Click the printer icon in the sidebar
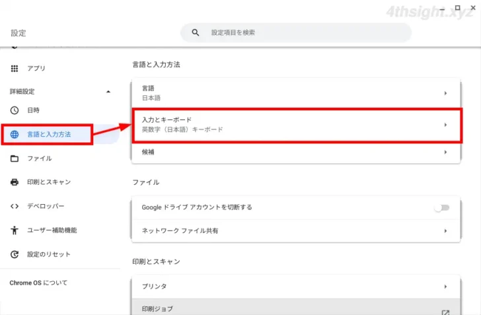 click(x=15, y=182)
